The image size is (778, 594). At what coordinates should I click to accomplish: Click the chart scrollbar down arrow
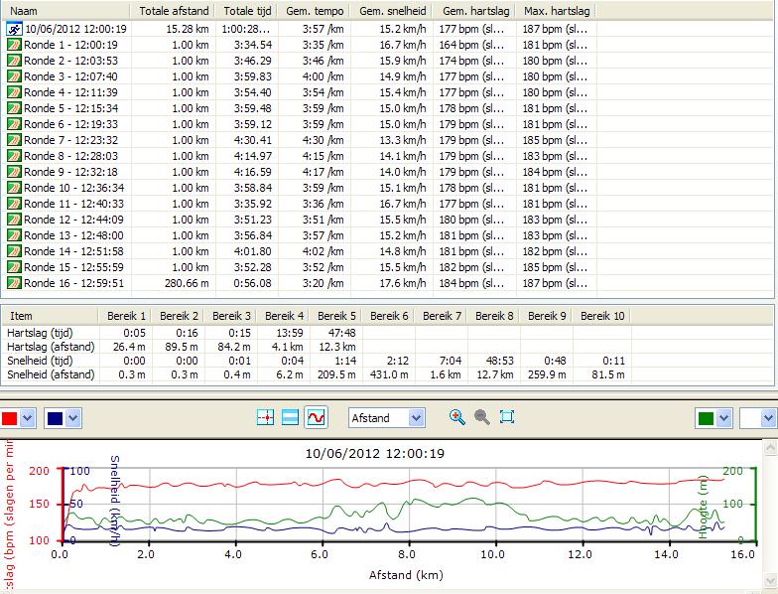click(770, 580)
